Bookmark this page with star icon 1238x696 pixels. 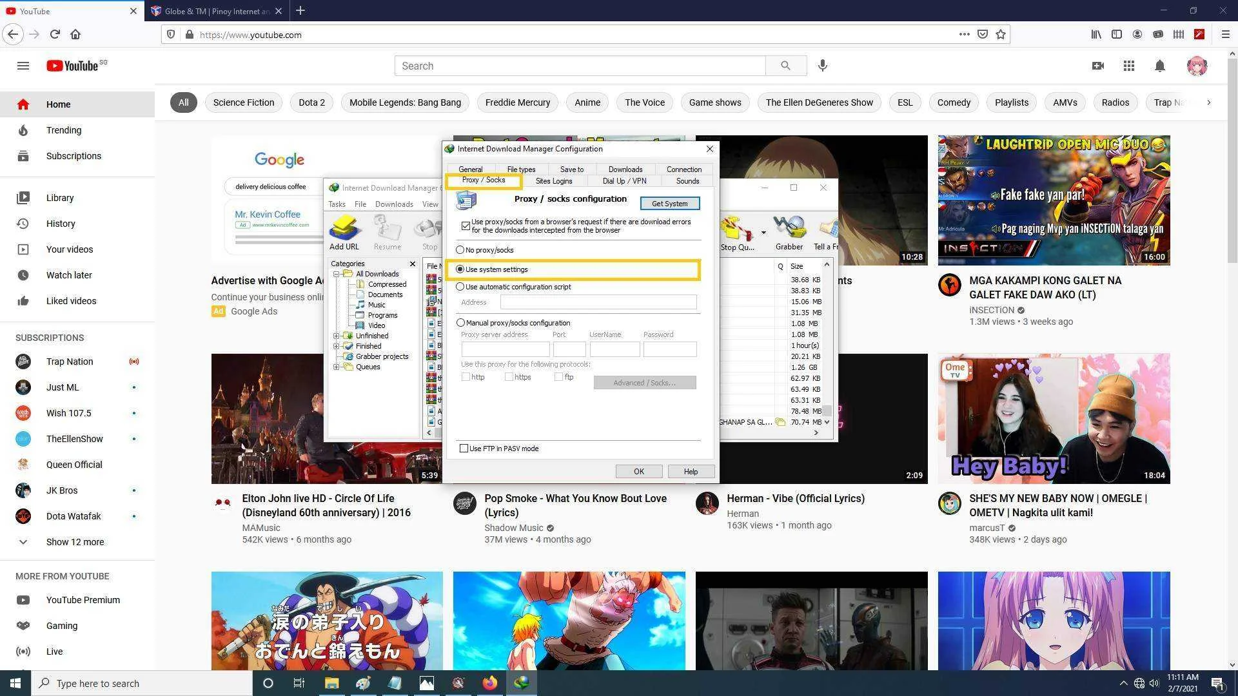tap(1001, 34)
